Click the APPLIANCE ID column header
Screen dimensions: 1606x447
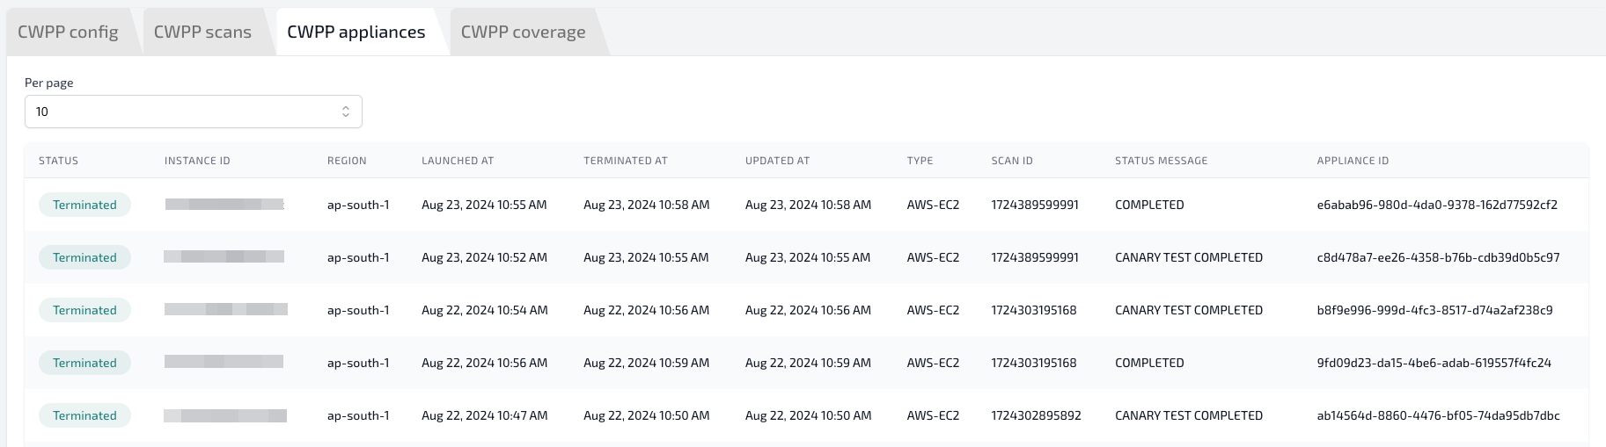coord(1353,161)
